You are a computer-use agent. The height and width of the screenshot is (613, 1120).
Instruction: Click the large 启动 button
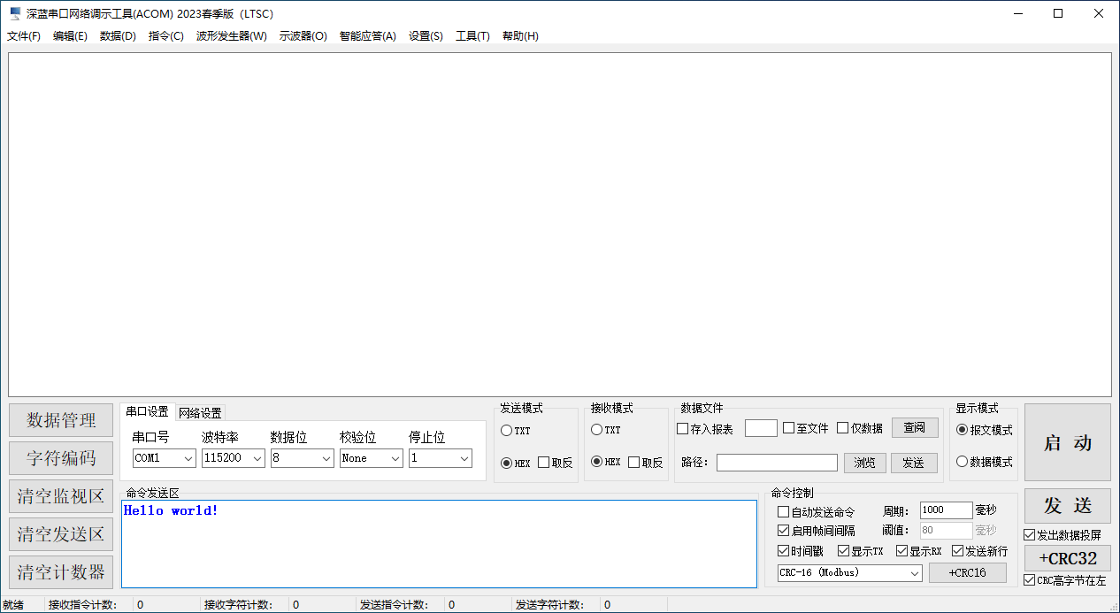(1068, 443)
